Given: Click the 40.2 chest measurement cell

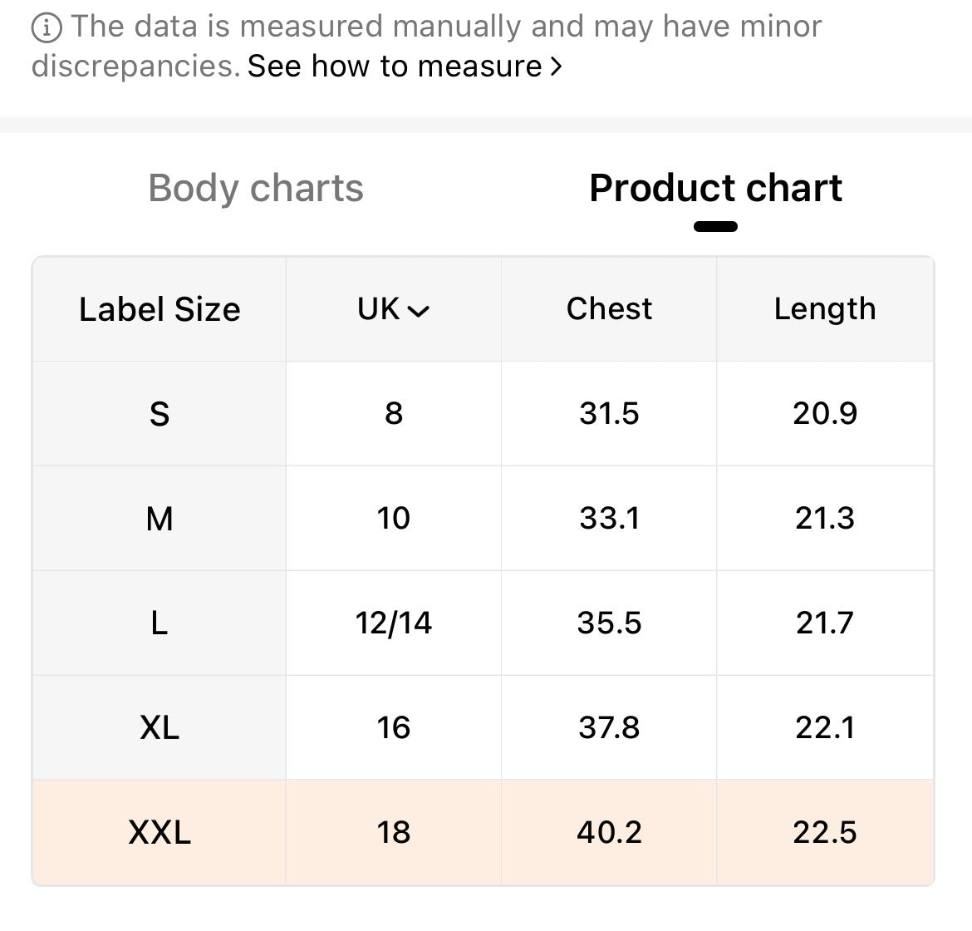Looking at the screenshot, I should click(x=609, y=832).
